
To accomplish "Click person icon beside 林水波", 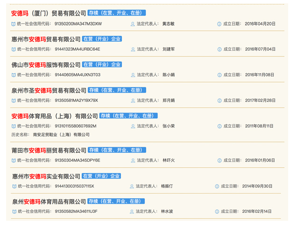I will [132, 212].
